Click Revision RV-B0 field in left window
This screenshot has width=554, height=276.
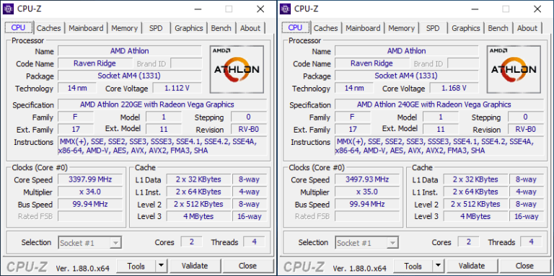pos(249,129)
